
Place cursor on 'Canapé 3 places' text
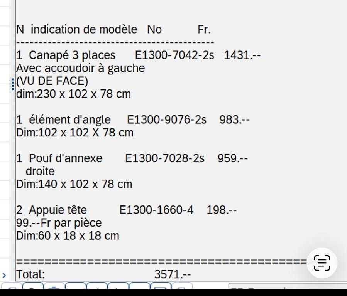[x=72, y=55]
